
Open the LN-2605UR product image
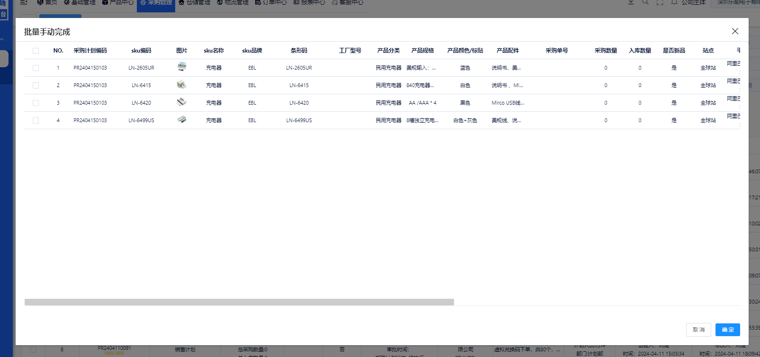(182, 67)
